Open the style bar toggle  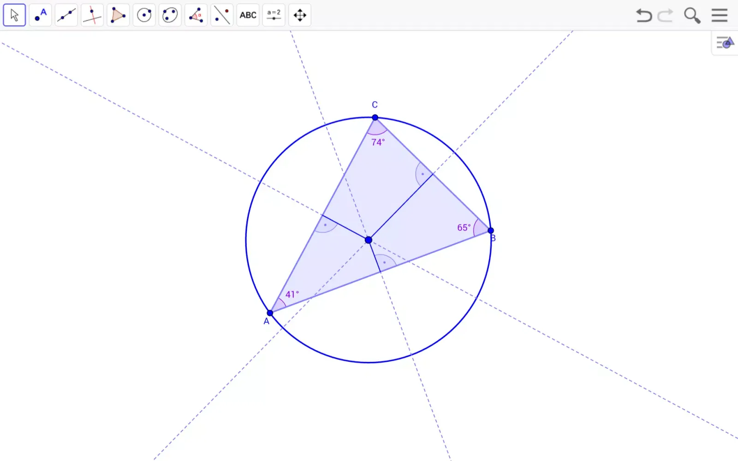point(725,43)
